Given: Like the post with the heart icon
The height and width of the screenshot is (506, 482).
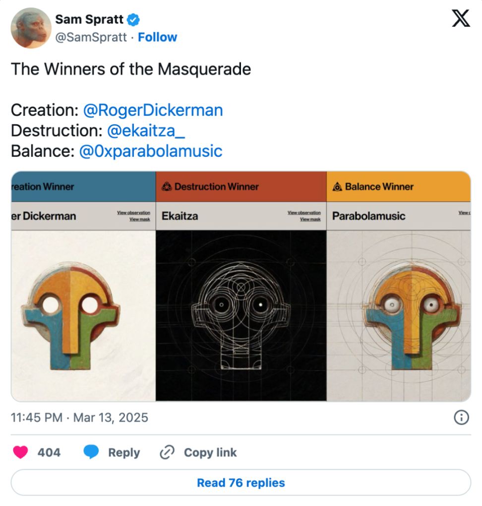Looking at the screenshot, I should 21,452.
